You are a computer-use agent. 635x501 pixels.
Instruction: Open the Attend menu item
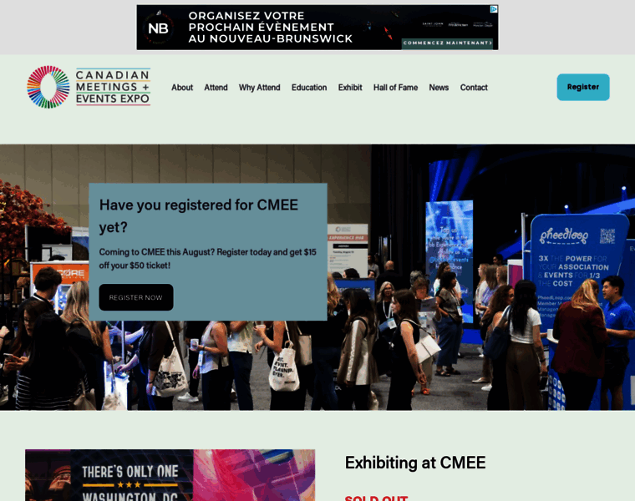click(x=216, y=88)
